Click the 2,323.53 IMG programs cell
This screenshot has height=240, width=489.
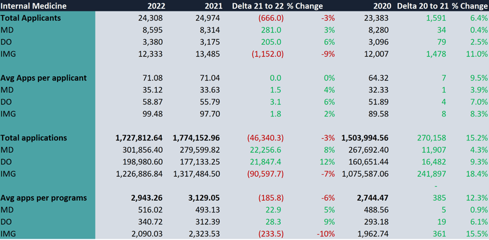(x=203, y=233)
